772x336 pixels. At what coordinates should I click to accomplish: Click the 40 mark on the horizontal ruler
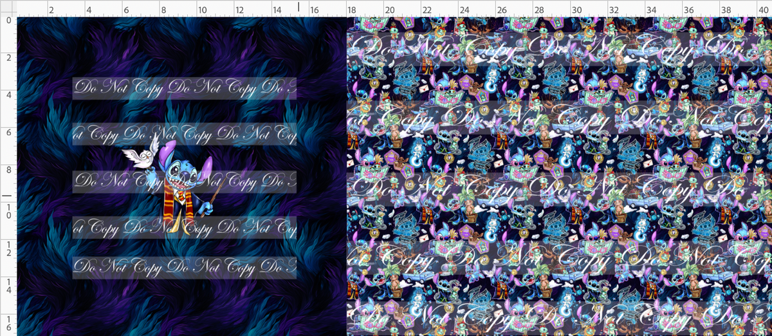pyautogui.click(x=764, y=11)
